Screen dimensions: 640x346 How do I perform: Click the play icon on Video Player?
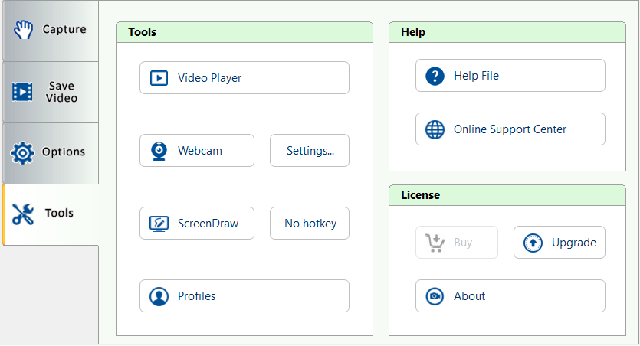159,78
